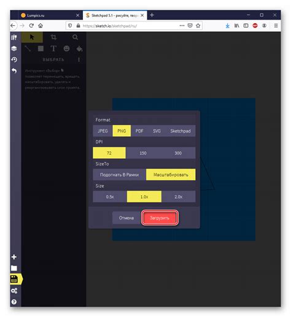Viewport: 291px width, 317px height.
Task: Open the Clipart smiley tool
Action: click(66, 48)
